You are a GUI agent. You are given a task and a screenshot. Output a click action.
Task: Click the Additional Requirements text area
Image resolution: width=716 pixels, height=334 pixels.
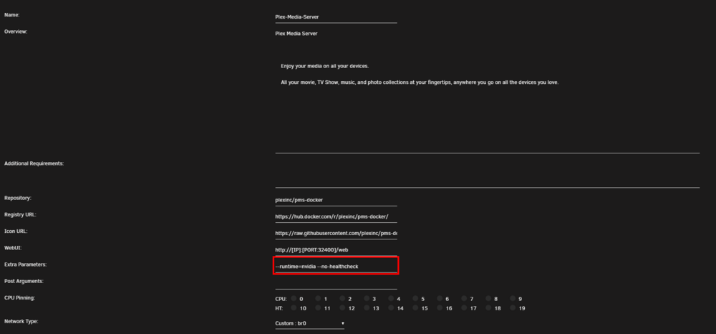pyautogui.click(x=487, y=173)
